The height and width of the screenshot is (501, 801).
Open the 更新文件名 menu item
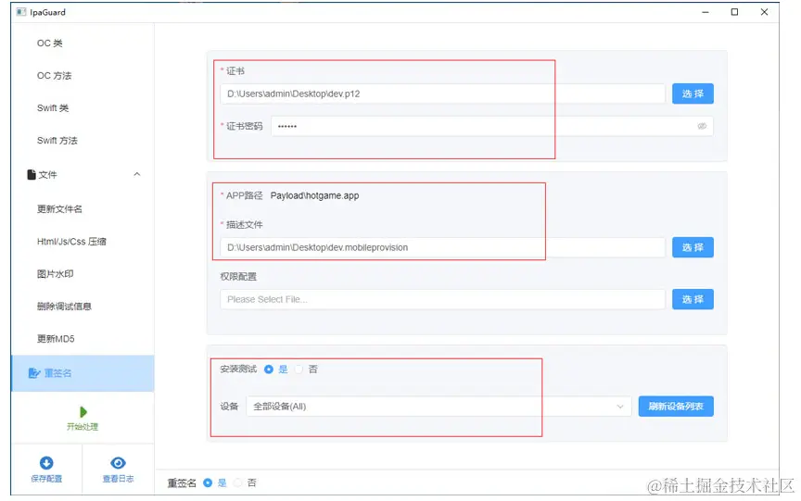59,209
